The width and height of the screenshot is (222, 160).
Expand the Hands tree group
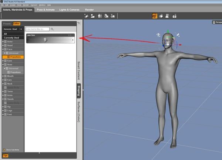[3, 99]
